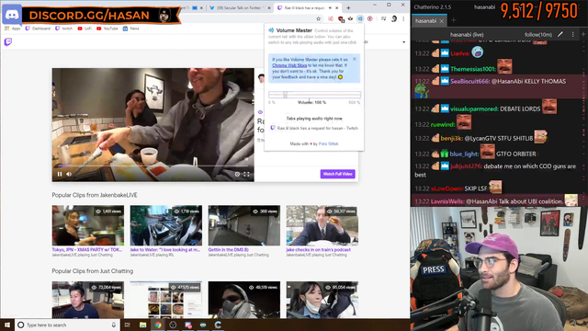Open a new Chrome tab

point(348,7)
